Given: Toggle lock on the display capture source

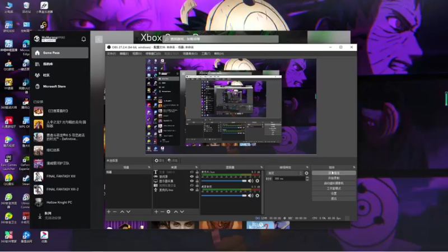Looking at the screenshot, I should (197, 181).
